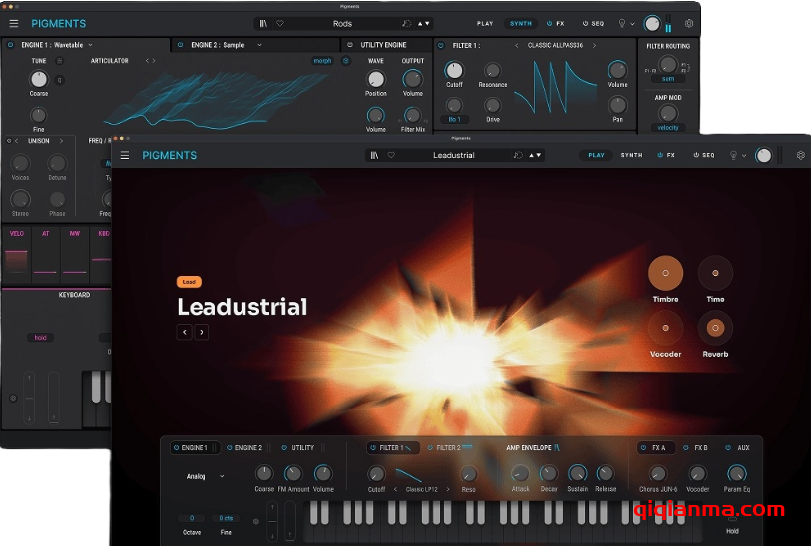Image resolution: width=811 pixels, height=546 pixels.
Task: Click the Resonance knob in Filter 1
Action: coord(492,71)
